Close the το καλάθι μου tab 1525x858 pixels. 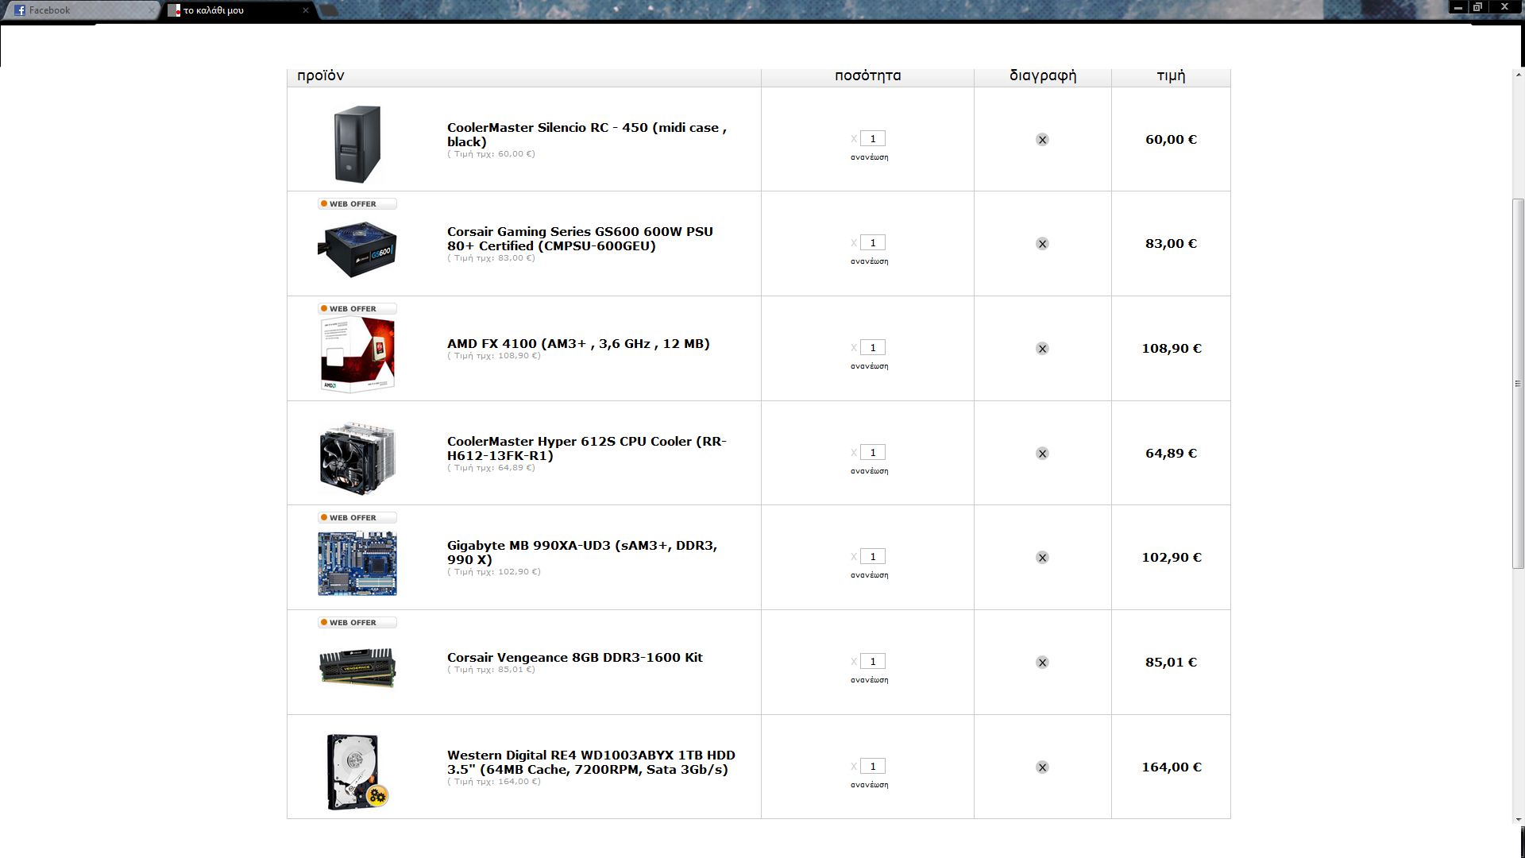[x=306, y=10]
